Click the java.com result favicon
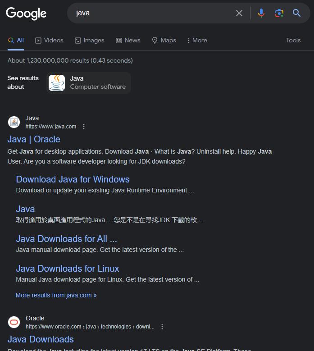This screenshot has height=351, width=314. click(x=14, y=122)
